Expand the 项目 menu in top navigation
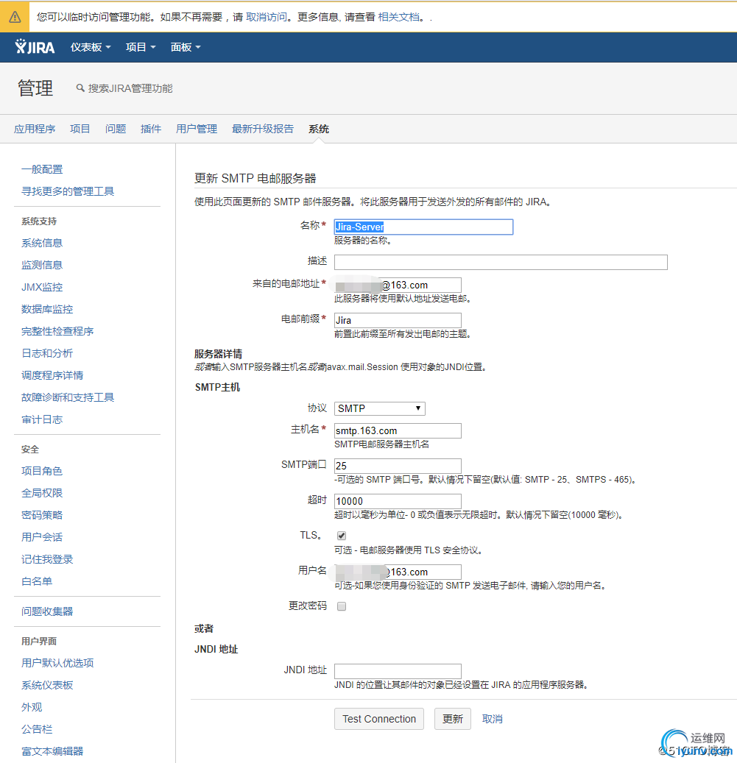This screenshot has height=763, width=737. pyautogui.click(x=141, y=47)
